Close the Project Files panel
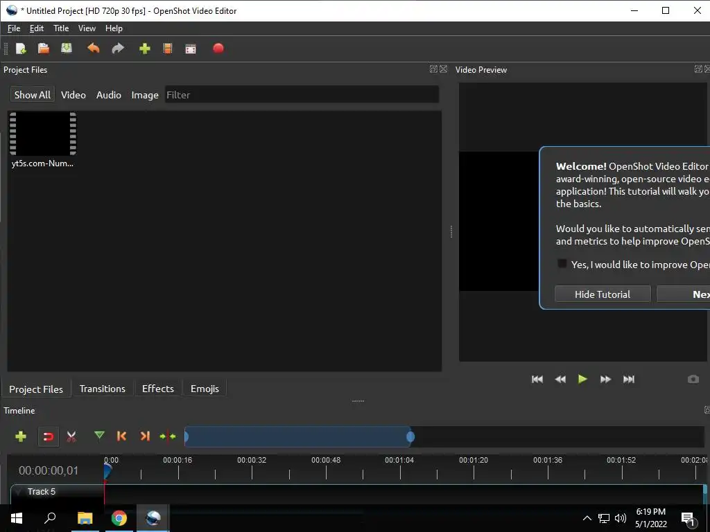 (443, 69)
